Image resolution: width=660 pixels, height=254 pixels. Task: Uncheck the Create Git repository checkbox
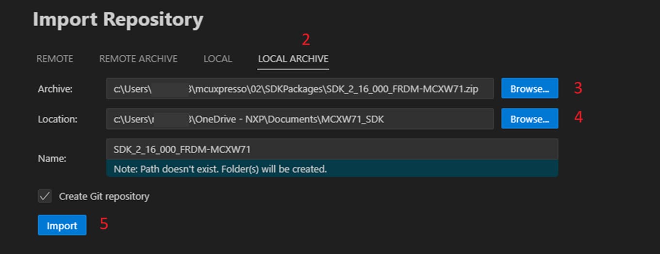[45, 196]
